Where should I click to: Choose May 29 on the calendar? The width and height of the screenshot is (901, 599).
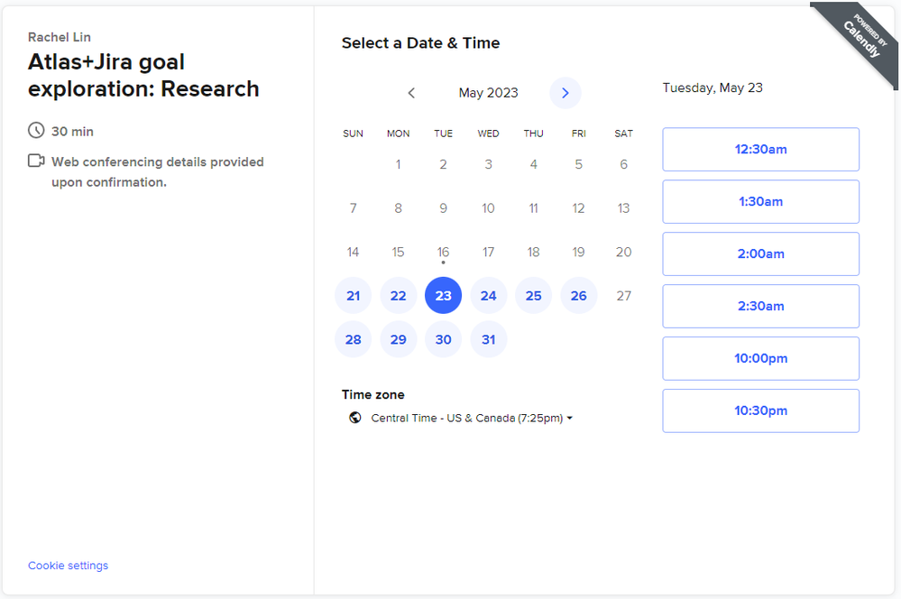click(x=399, y=339)
